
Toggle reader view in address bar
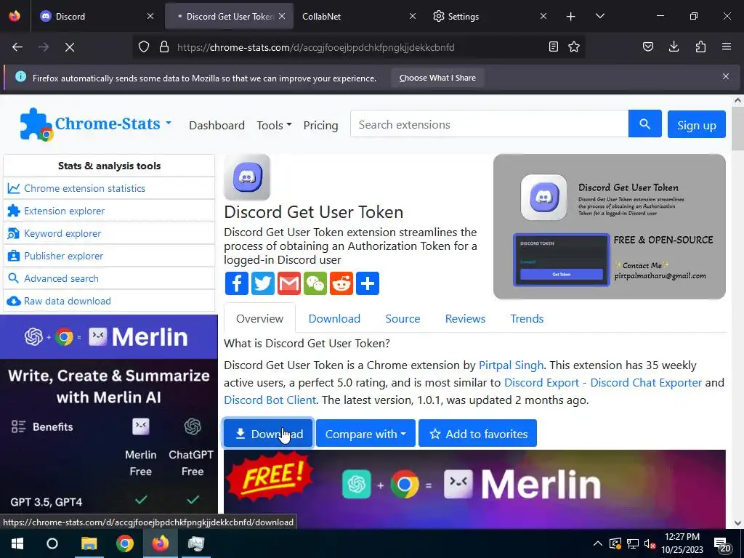click(553, 47)
